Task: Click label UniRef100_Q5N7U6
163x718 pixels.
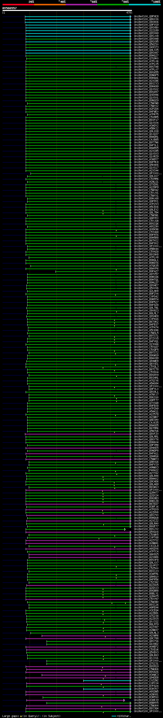Action: point(146,431)
